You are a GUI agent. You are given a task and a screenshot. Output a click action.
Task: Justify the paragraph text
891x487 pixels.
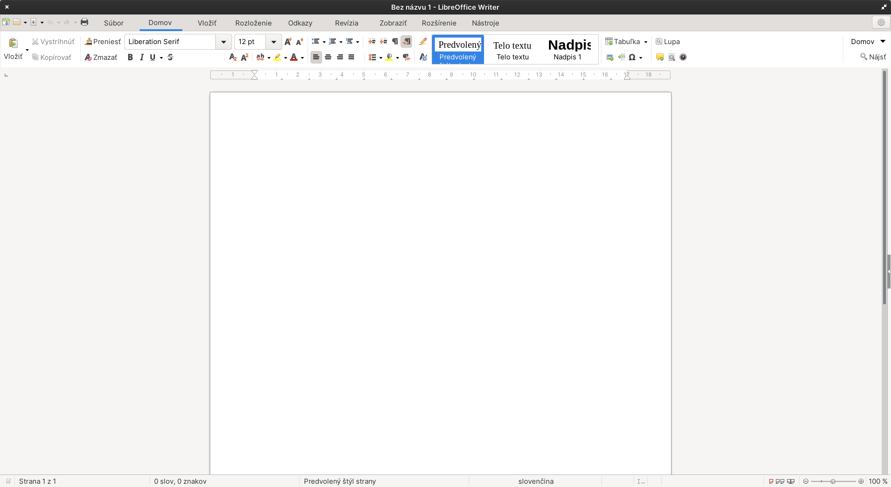click(351, 57)
